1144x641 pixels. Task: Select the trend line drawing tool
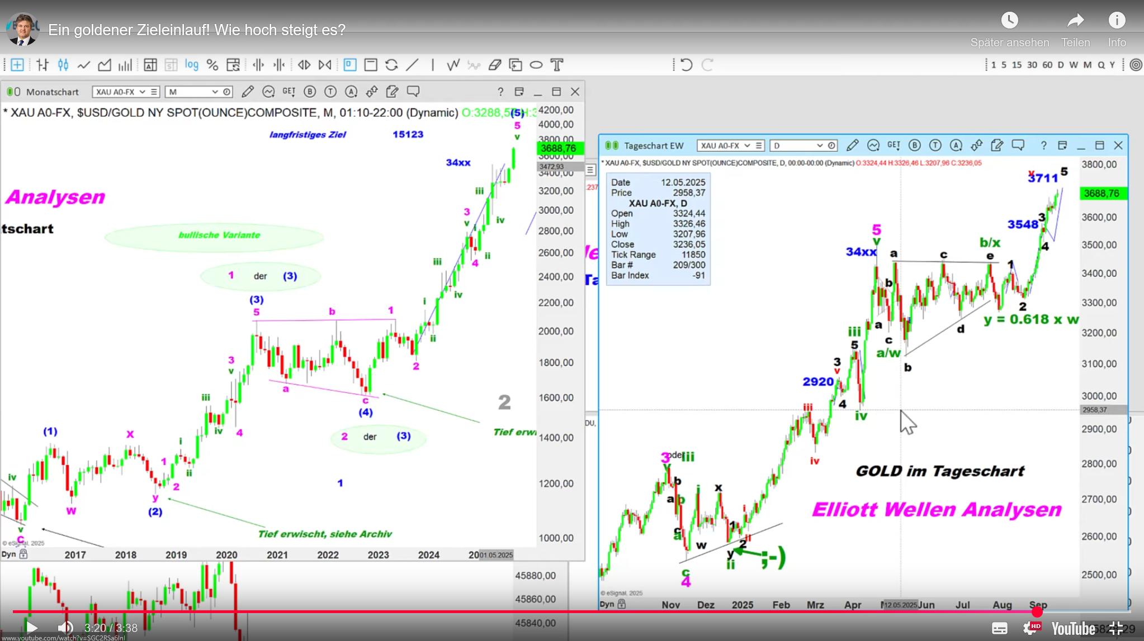coord(412,65)
